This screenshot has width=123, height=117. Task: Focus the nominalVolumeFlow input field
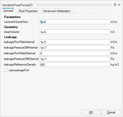pos(75,22)
